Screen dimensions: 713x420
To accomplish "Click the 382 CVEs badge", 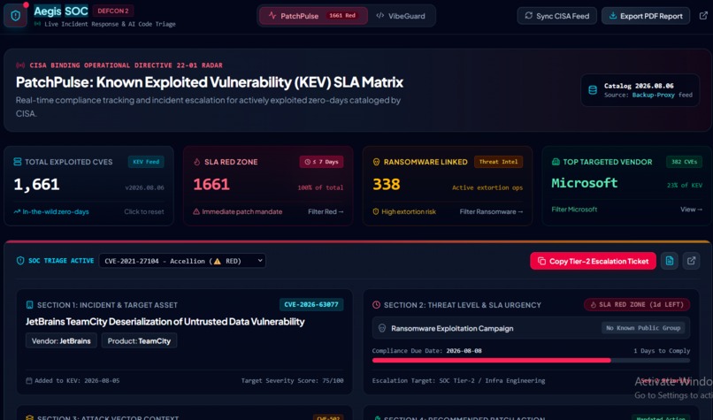I will tap(685, 162).
